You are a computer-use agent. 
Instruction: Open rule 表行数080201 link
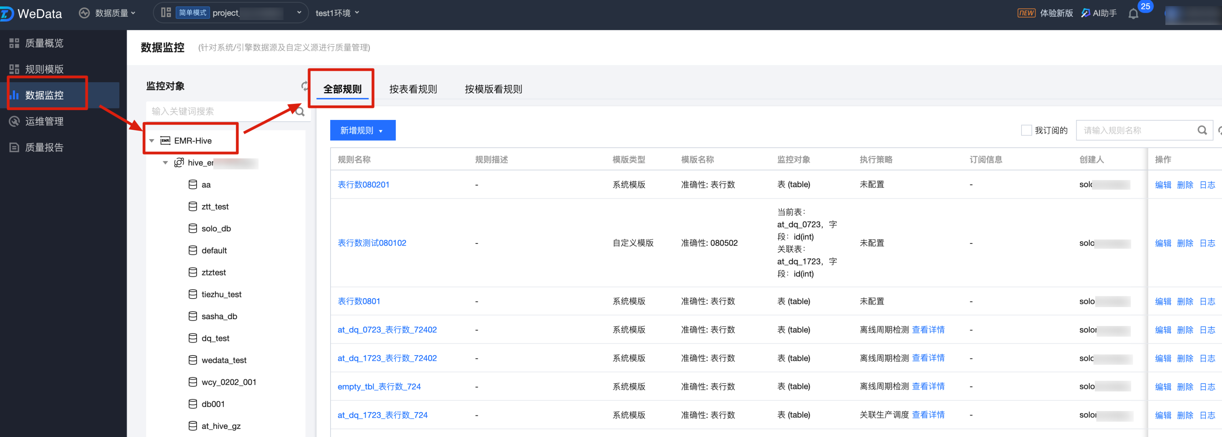point(363,184)
